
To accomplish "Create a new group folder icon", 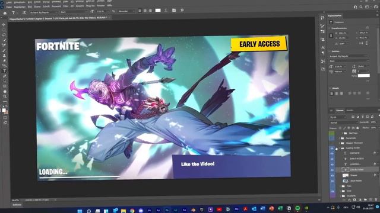I will 365,200.
